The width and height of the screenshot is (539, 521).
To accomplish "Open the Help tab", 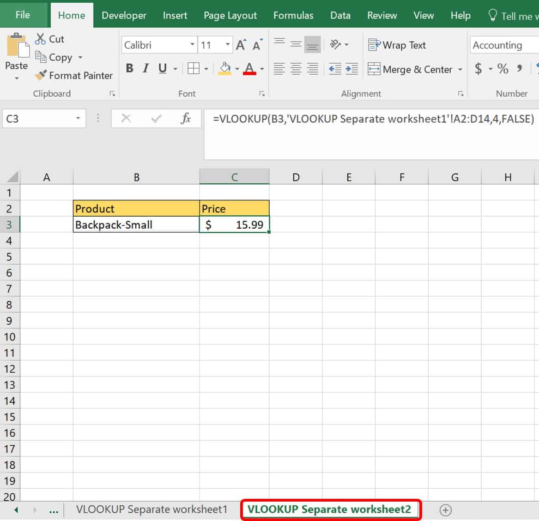I will pyautogui.click(x=460, y=15).
